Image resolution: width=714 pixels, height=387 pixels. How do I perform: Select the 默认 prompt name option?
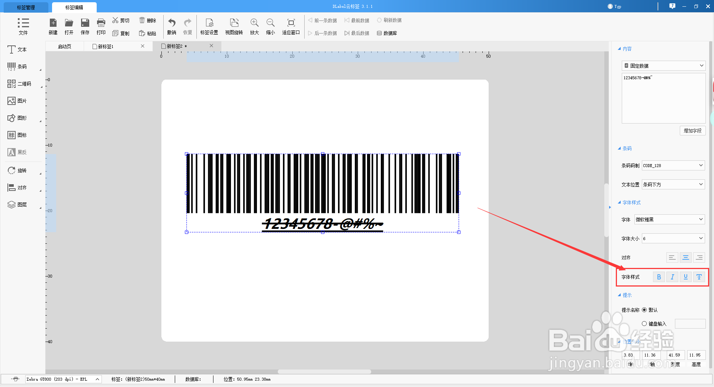point(644,310)
